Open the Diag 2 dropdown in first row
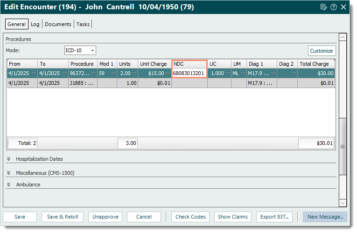The image size is (357, 233). pyautogui.click(x=294, y=74)
